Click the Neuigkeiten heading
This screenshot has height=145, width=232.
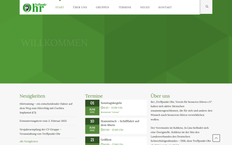point(32,96)
